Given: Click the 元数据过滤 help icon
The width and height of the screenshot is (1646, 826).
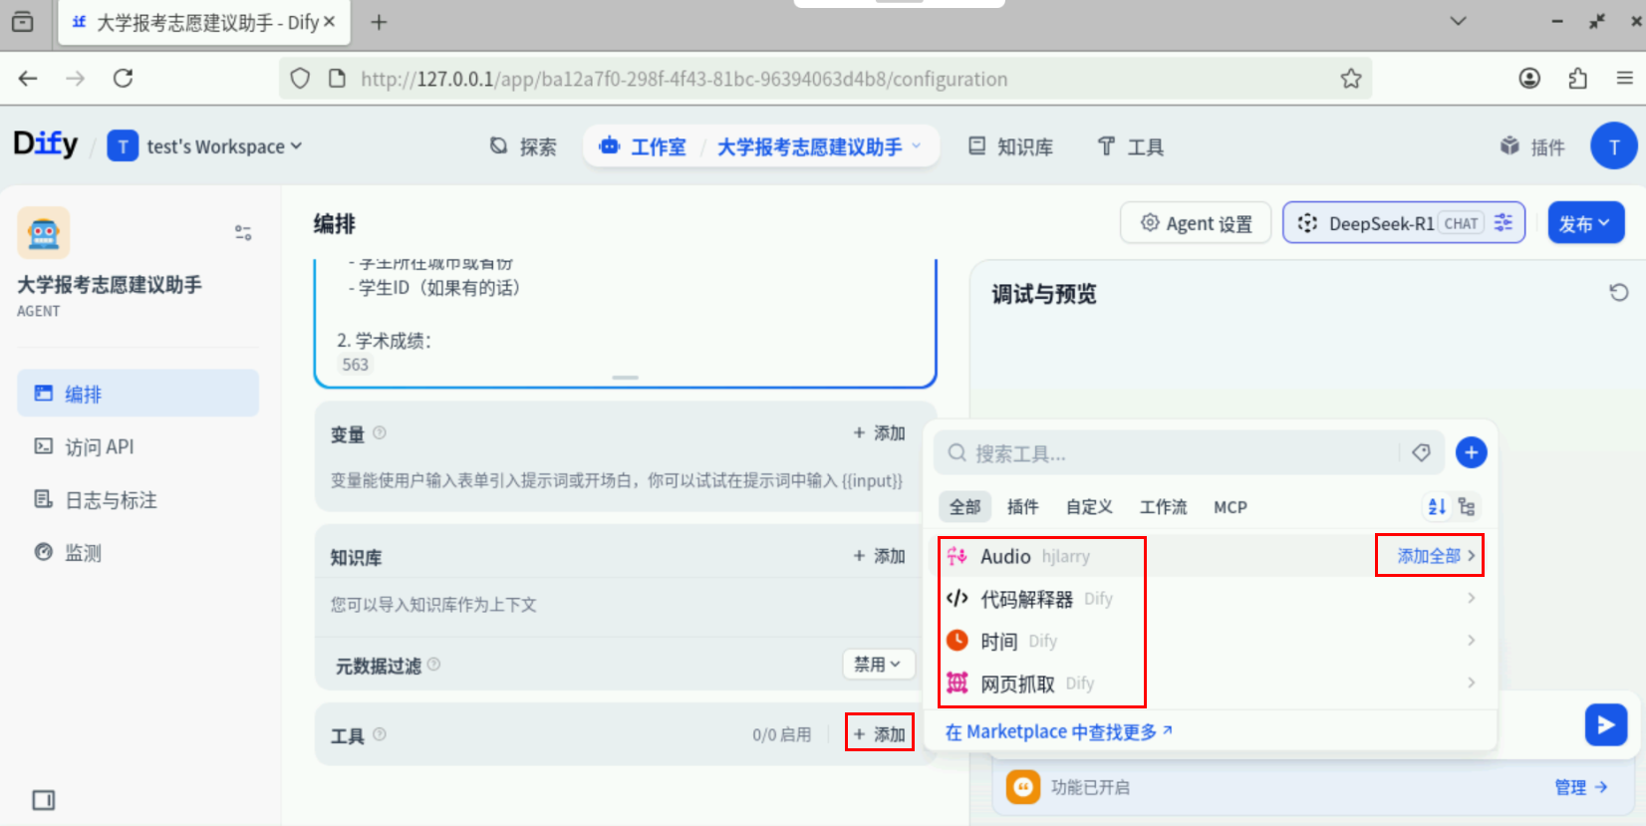Looking at the screenshot, I should 433,664.
